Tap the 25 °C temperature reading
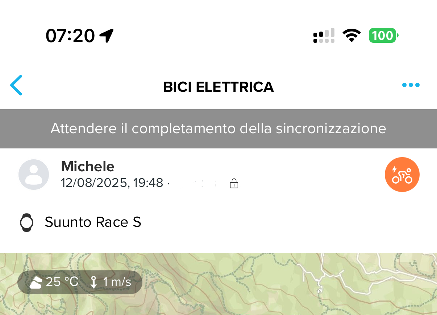The height and width of the screenshot is (315, 437). pos(62,282)
